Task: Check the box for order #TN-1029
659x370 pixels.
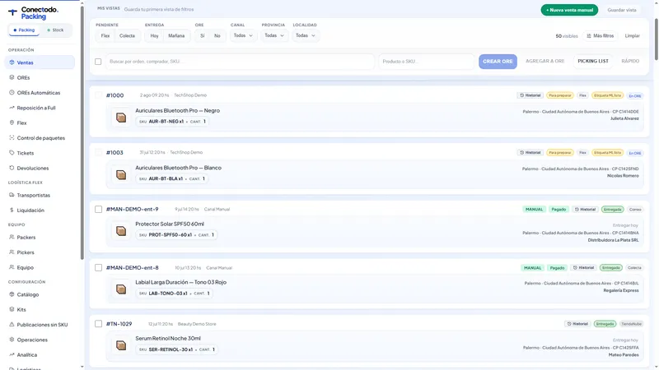Action: [x=98, y=324]
